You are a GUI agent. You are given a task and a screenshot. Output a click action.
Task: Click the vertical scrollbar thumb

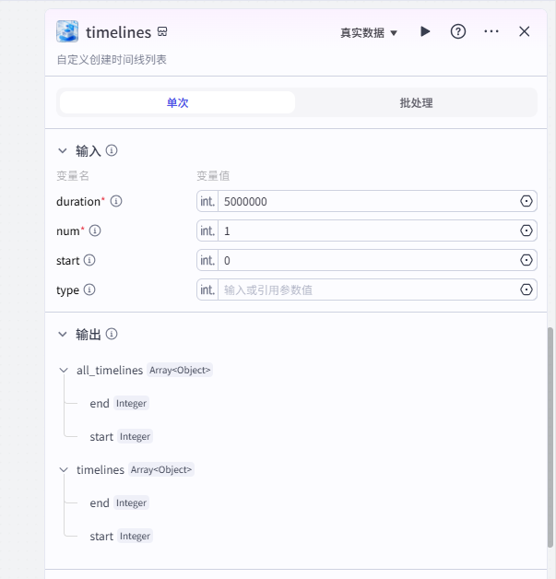point(550,438)
